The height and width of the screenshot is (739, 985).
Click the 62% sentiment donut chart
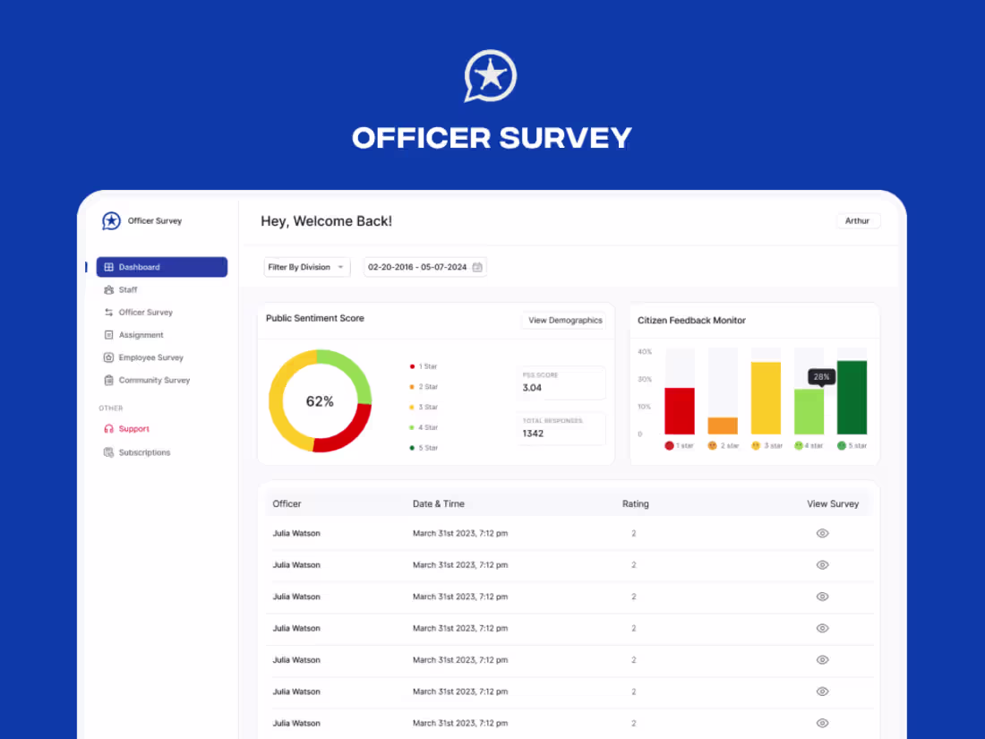[x=320, y=400]
